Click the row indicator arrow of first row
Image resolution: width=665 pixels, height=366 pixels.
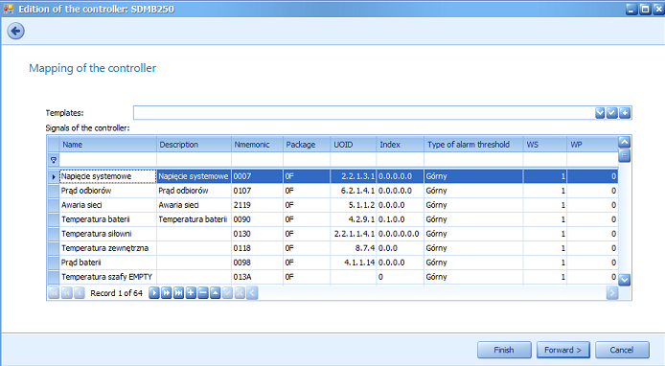[x=54, y=176]
